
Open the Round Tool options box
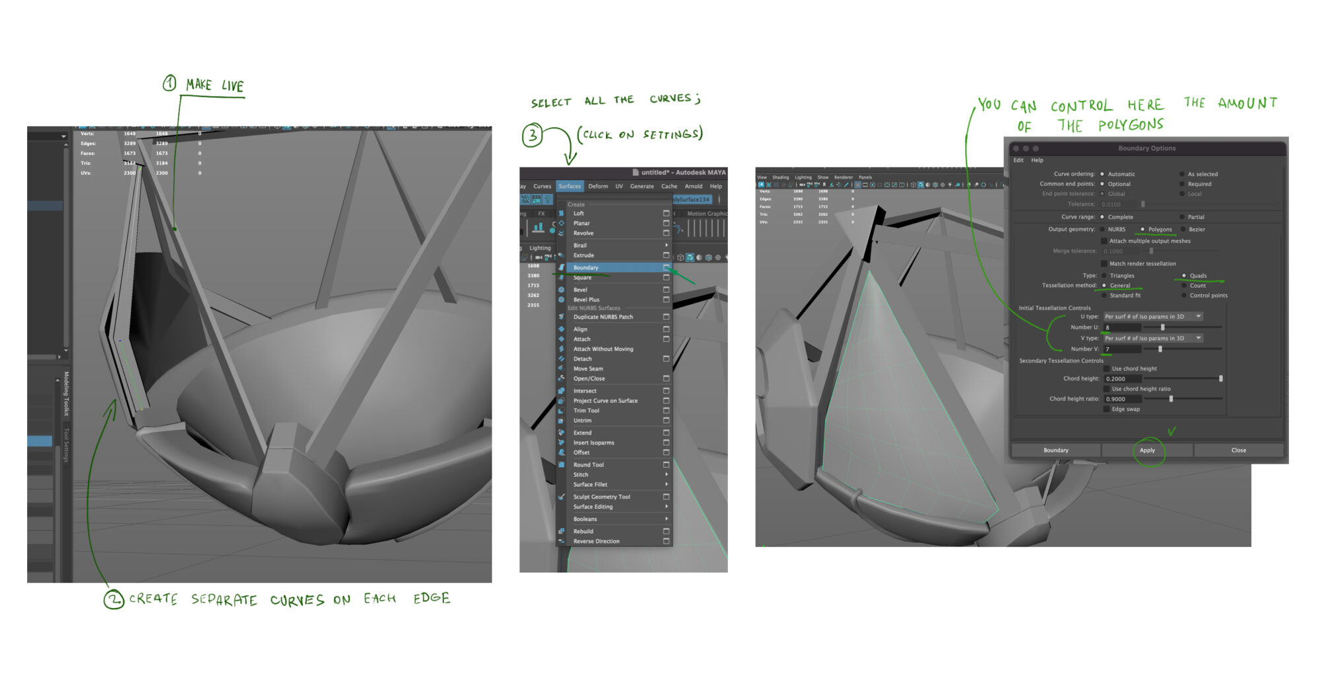pyautogui.click(x=666, y=465)
